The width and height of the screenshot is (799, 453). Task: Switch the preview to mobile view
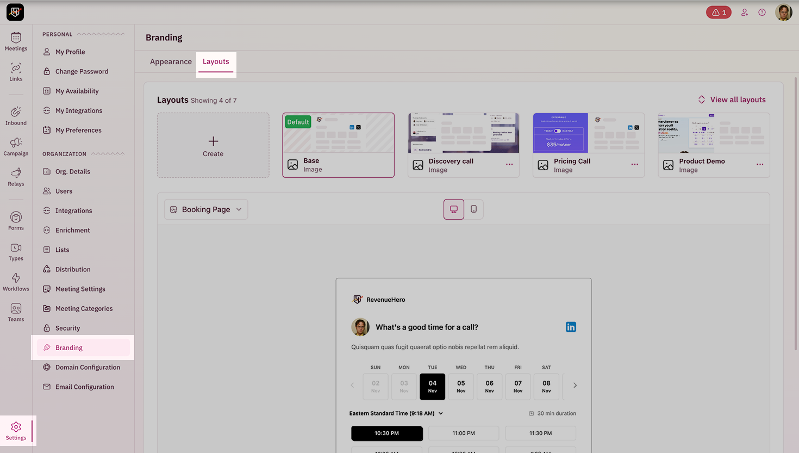473,209
